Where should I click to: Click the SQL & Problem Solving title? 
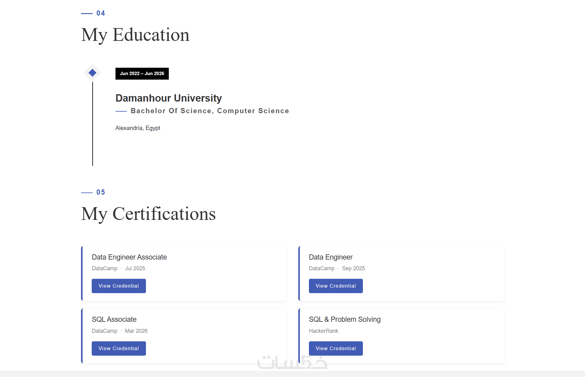(345, 319)
